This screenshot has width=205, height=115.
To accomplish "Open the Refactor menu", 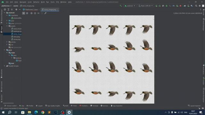I will point(36,2).
